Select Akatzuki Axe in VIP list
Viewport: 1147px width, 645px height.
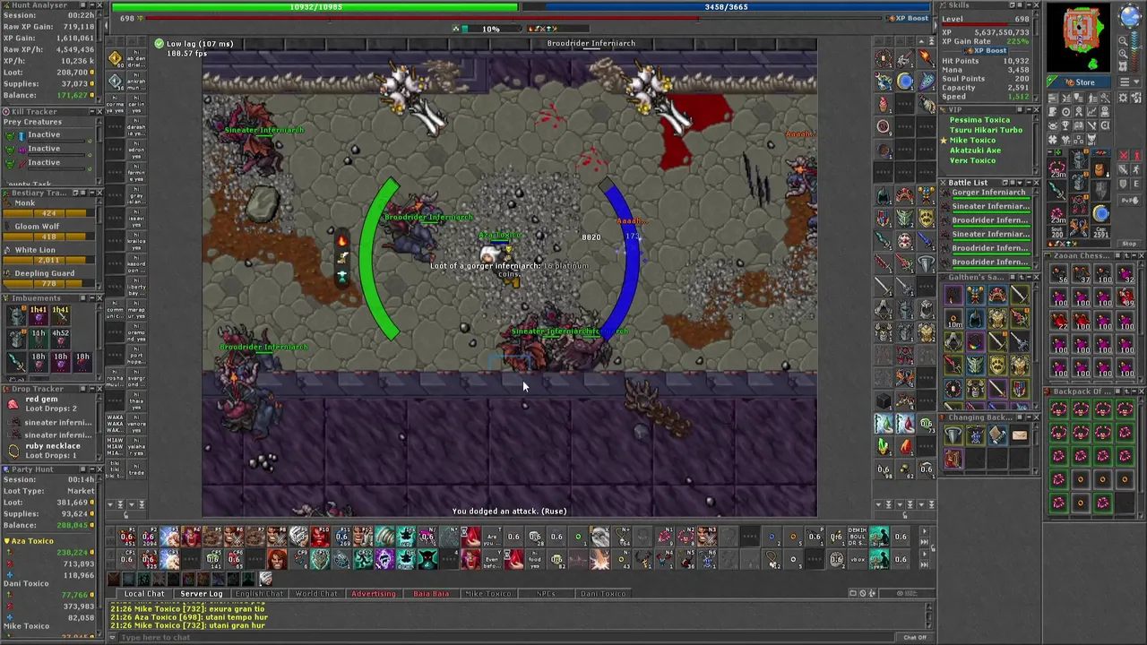pyautogui.click(x=976, y=150)
